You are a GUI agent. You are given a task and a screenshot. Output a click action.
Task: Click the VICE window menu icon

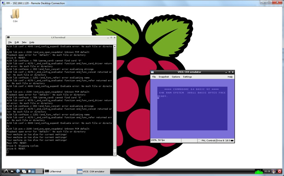[152, 72]
